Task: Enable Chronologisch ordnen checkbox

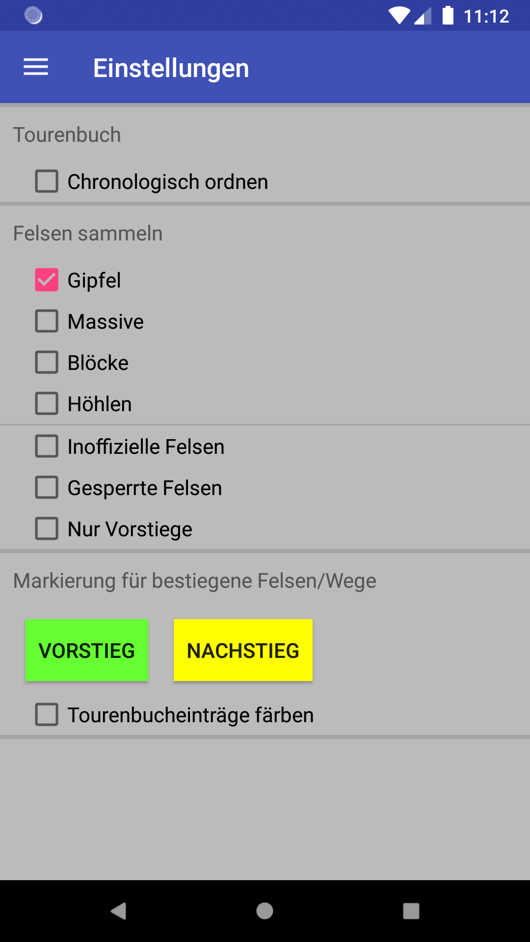Action: (x=47, y=182)
